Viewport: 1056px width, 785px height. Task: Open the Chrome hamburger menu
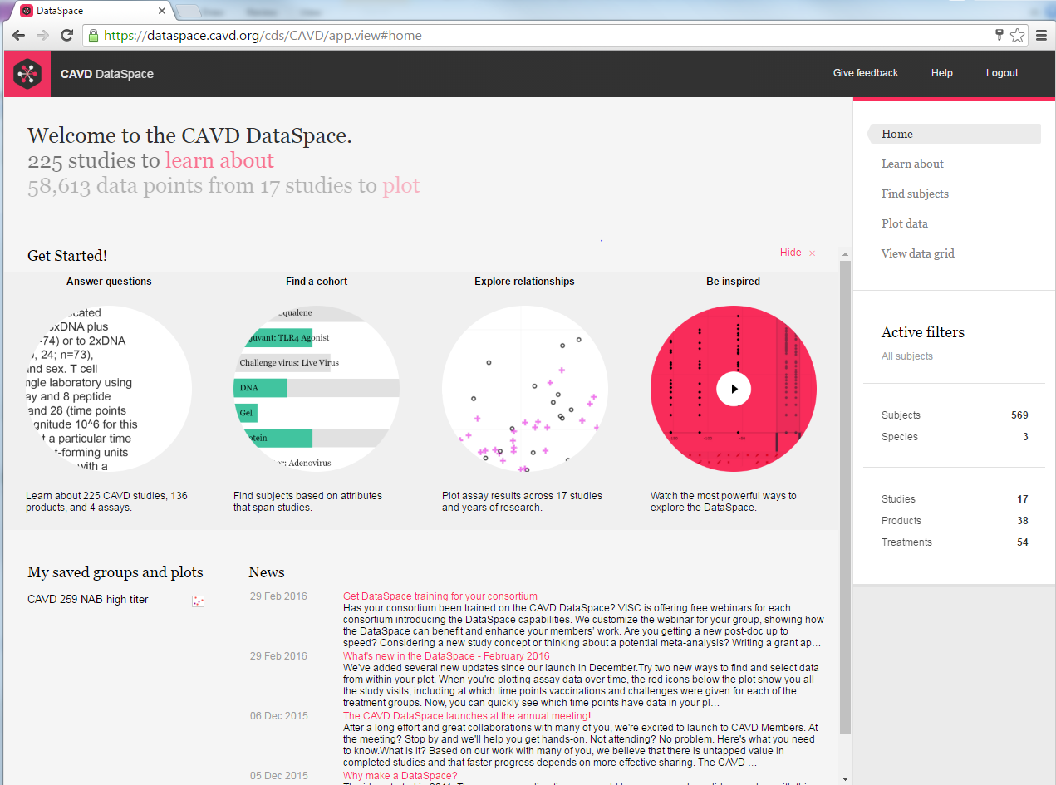tap(1041, 35)
